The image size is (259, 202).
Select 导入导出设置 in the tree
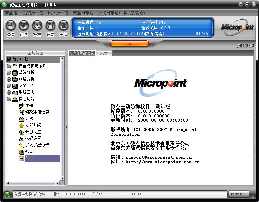click(37, 145)
